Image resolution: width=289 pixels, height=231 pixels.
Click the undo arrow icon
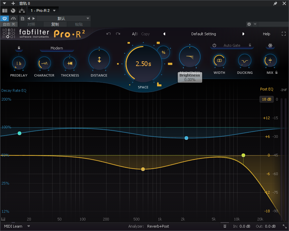click(109, 34)
